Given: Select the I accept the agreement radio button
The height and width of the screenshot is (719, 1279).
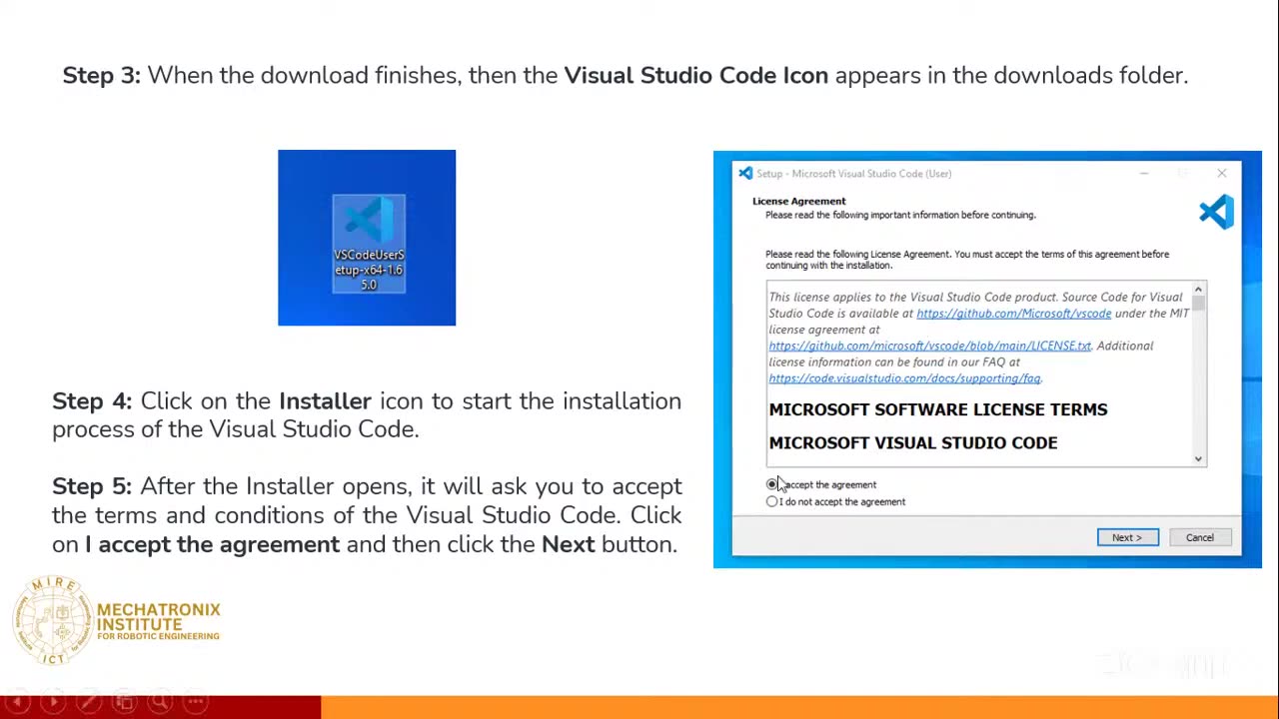Looking at the screenshot, I should coord(771,484).
